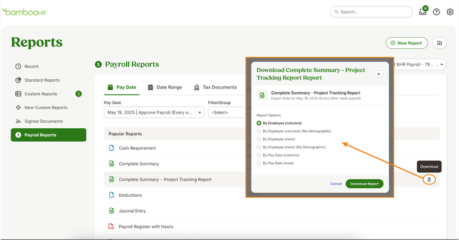
Task: Open the settings gear icon
Action: pos(450,12)
